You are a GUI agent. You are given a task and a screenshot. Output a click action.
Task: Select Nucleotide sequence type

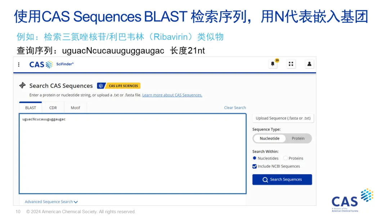click(269, 138)
